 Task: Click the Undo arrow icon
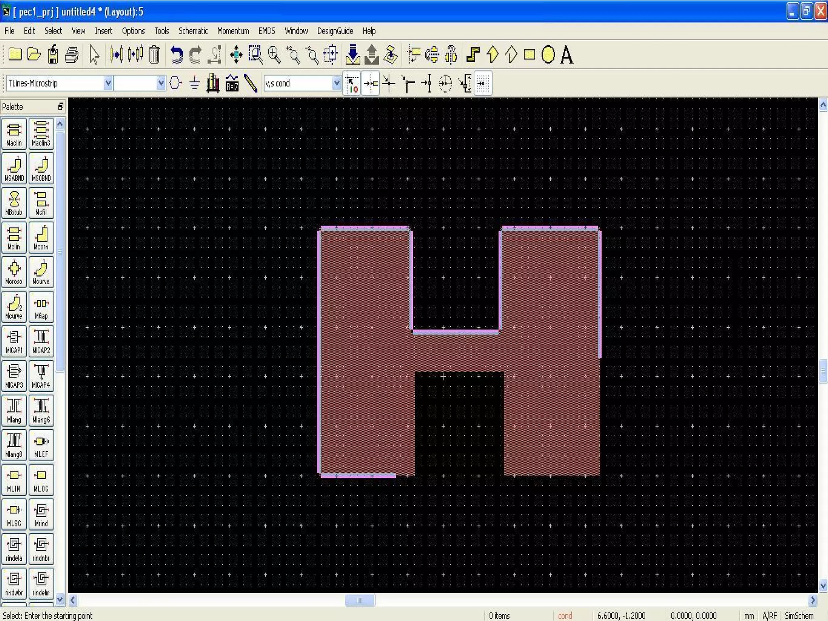pyautogui.click(x=176, y=55)
